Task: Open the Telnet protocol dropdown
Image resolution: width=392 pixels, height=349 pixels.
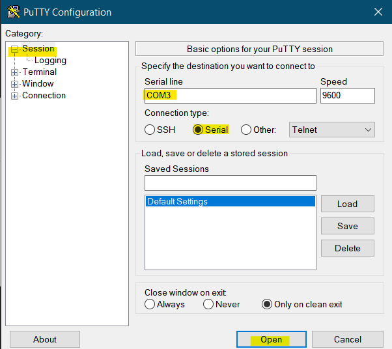Action: pos(332,130)
